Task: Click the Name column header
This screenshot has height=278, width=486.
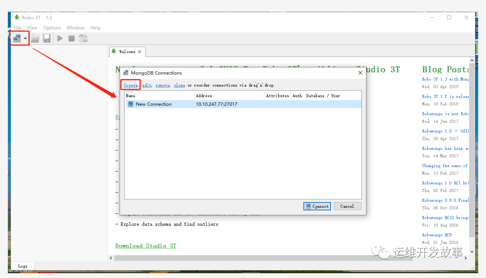Action: point(160,96)
